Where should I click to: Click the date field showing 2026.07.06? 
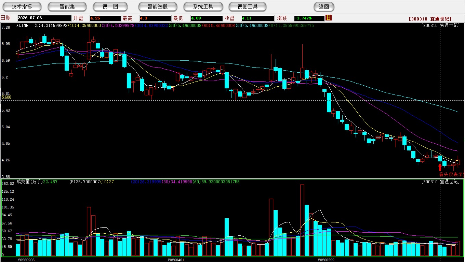[44, 18]
